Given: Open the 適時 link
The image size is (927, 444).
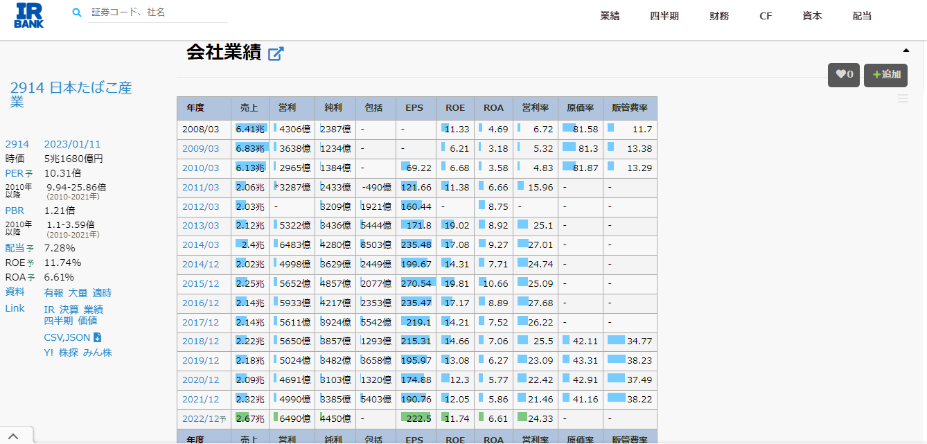Looking at the screenshot, I should click(102, 293).
